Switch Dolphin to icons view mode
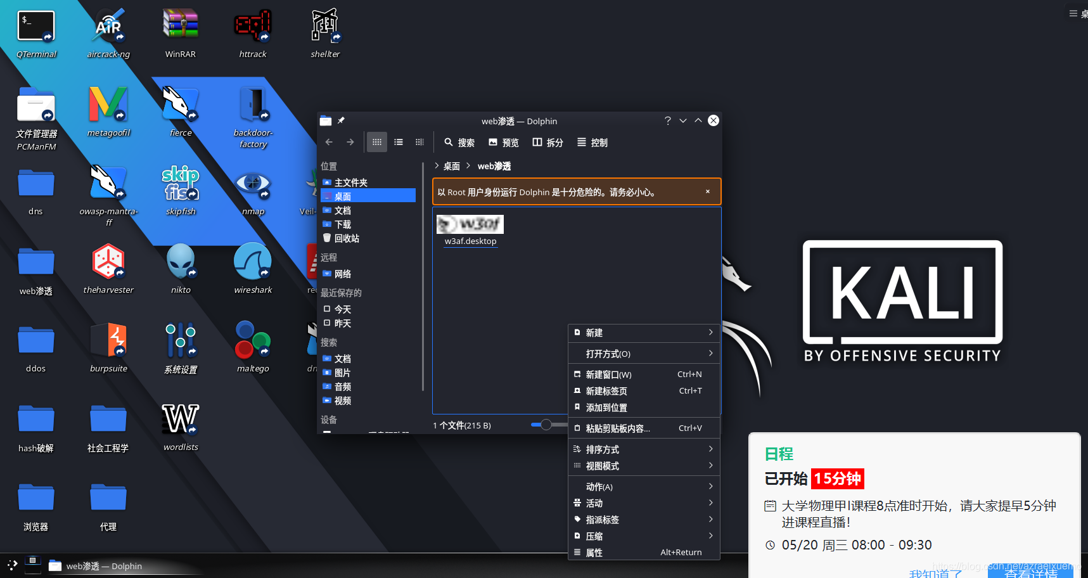Viewport: 1088px width, 578px height. click(x=377, y=143)
